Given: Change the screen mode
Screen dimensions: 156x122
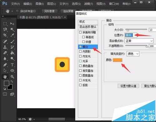Looking at the screenshot, I should tap(12, 94).
